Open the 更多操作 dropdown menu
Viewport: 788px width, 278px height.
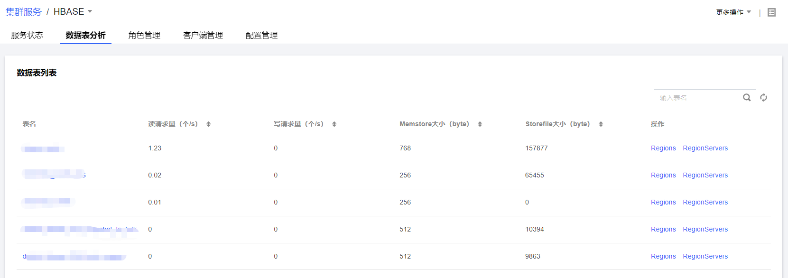coord(733,12)
